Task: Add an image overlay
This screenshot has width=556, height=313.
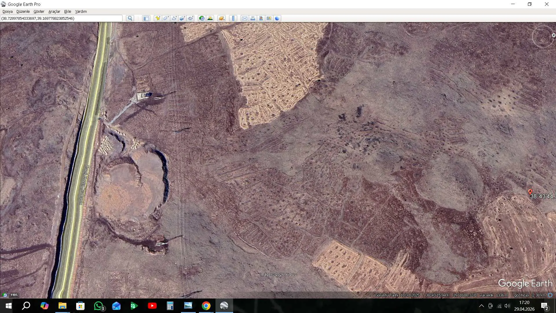Action: [182, 18]
